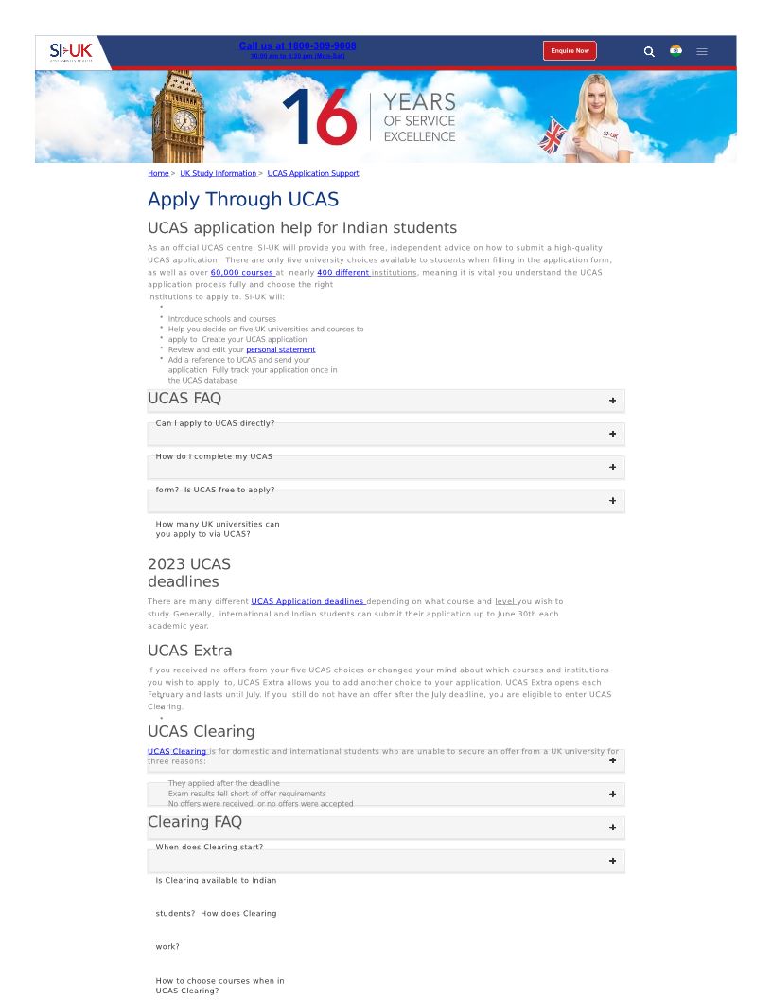Open the hamburger menu icon
The height and width of the screenshot is (1000, 772).
[x=702, y=52]
